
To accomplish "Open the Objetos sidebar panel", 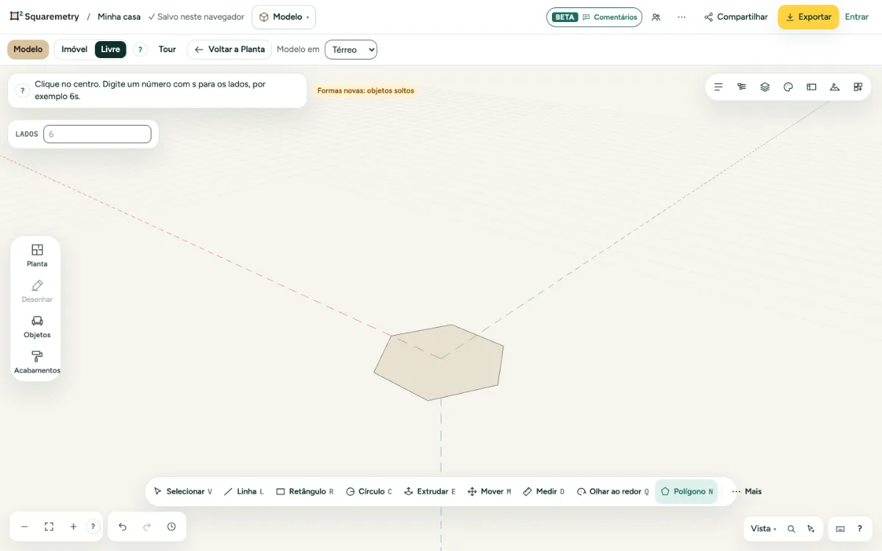I will pyautogui.click(x=37, y=327).
